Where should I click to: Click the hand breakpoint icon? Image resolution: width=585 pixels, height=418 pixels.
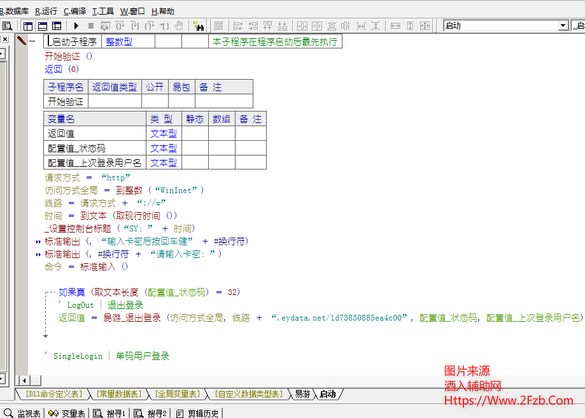(180, 26)
